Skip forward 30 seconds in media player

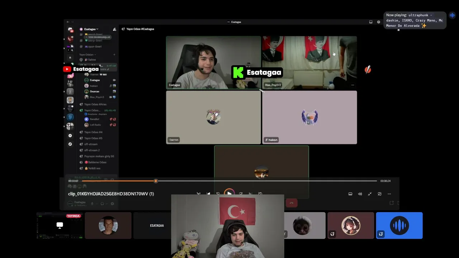point(241,194)
